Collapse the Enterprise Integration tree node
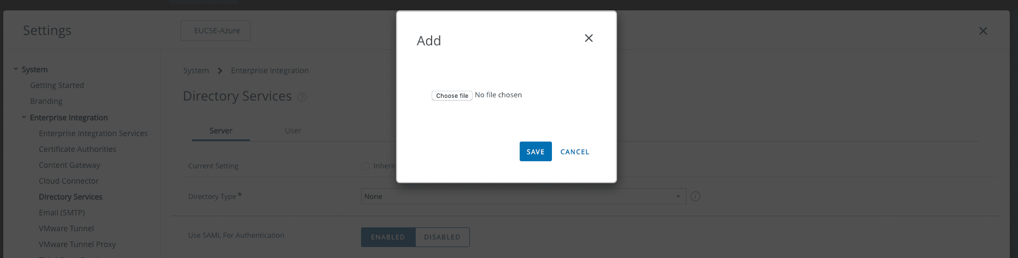The width and height of the screenshot is (1018, 258). coord(24,117)
